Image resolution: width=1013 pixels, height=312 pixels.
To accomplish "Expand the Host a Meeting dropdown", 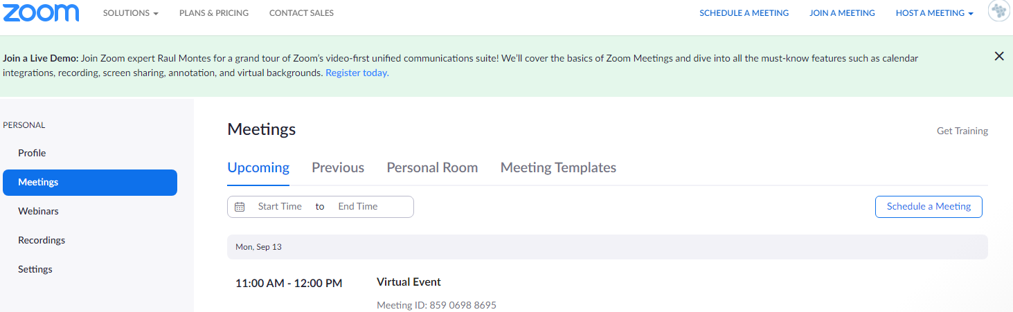I will 934,13.
